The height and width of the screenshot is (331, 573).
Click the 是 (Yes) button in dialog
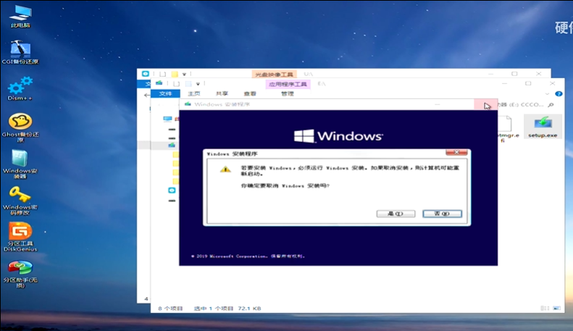pos(396,214)
